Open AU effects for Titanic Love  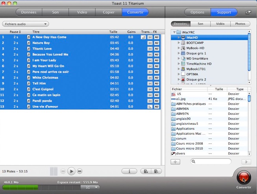coord(157,49)
